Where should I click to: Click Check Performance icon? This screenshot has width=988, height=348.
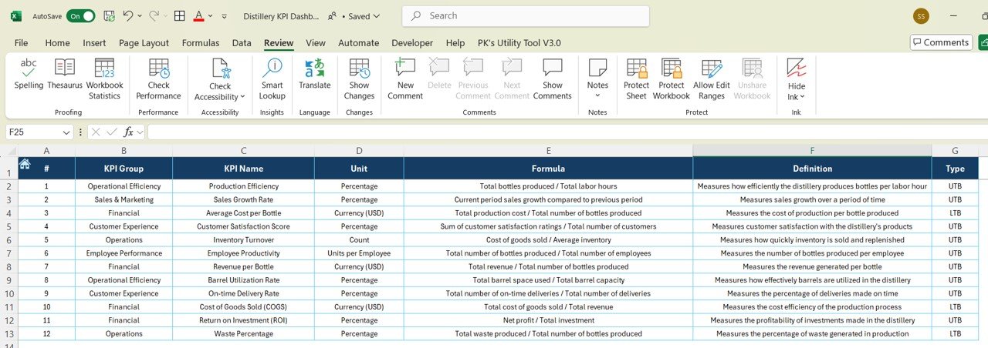158,68
